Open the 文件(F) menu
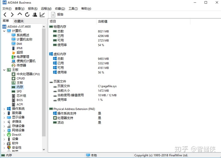221x158 pixels. [7, 9]
